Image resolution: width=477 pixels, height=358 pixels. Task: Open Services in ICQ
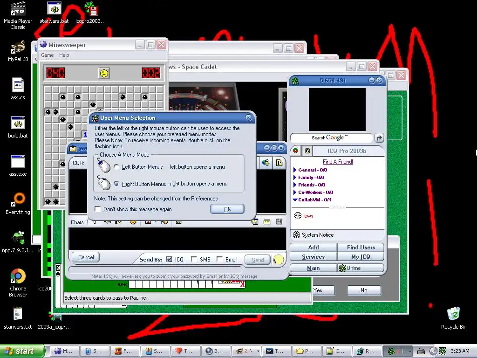313,257
